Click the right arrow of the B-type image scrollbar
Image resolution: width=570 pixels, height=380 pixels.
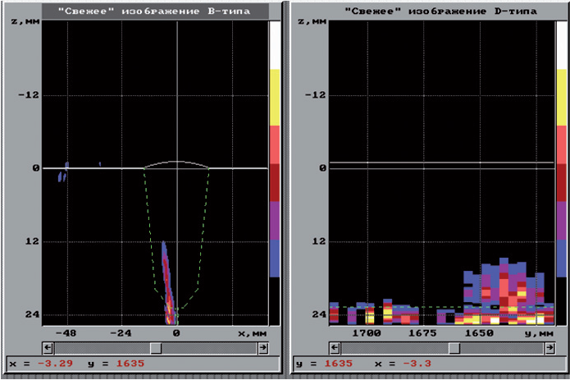point(262,348)
